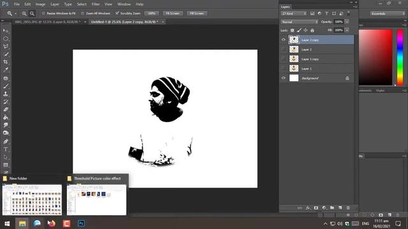The width and height of the screenshot is (408, 229).
Task: Hide Layer 2 copy with eye icon
Action: tap(283, 39)
